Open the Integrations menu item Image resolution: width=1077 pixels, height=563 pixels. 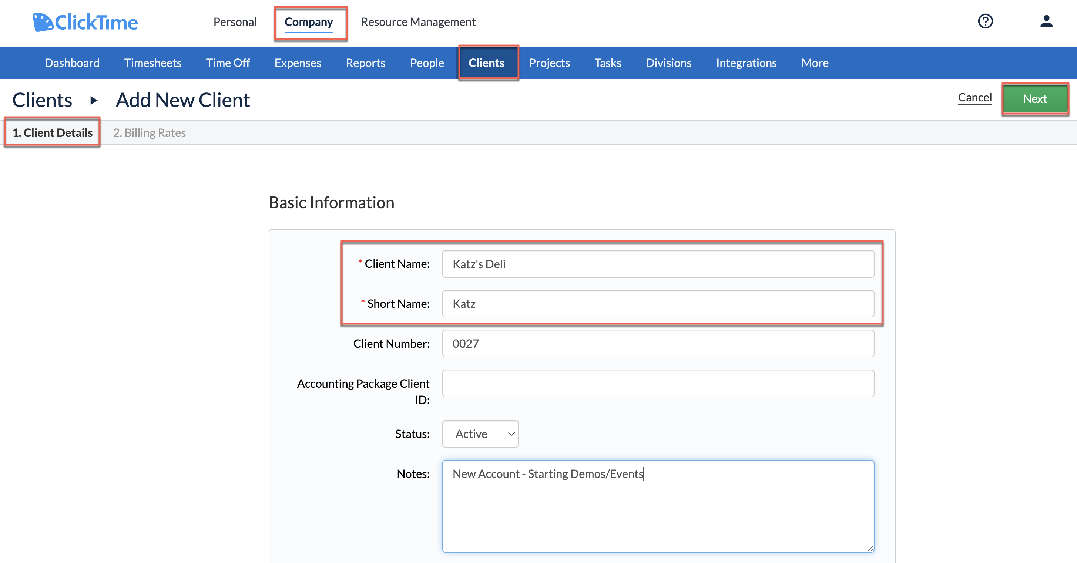pos(746,63)
